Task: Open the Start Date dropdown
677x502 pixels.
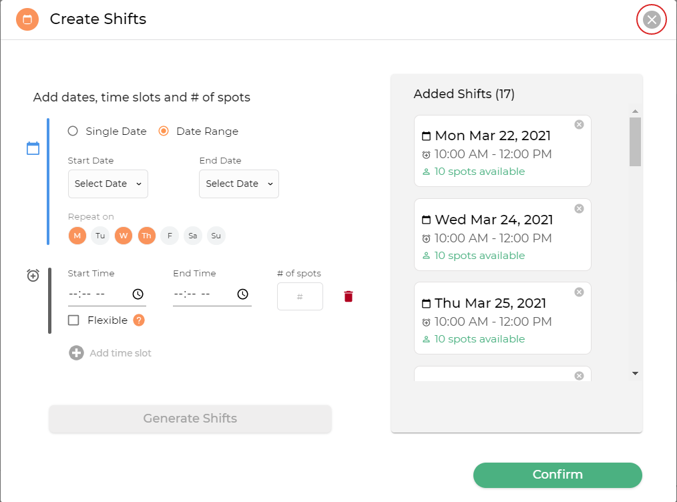Action: (x=108, y=184)
